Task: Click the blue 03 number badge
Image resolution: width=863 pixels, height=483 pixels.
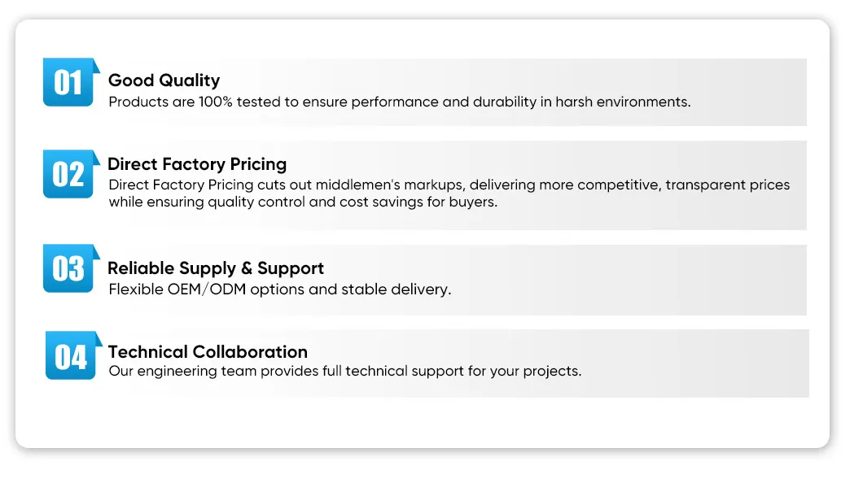Action: tap(68, 268)
